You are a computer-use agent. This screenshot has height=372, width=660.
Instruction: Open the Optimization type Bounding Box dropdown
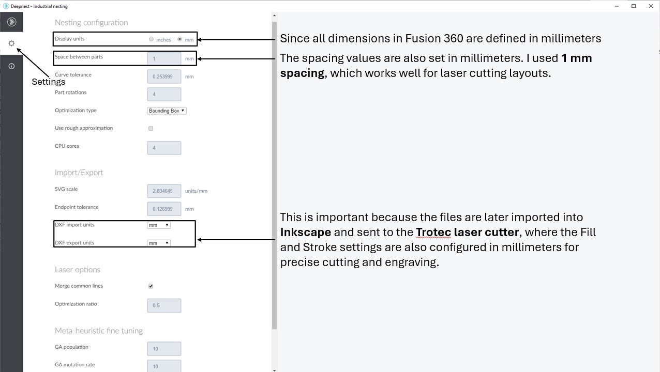(167, 111)
